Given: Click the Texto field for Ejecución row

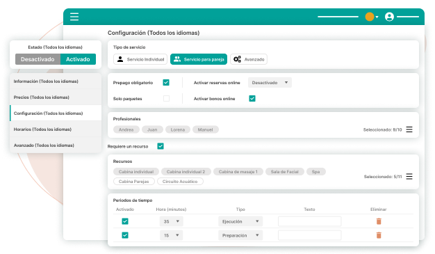Looking at the screenshot, I should (310, 221).
